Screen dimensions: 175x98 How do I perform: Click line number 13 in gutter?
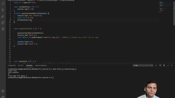pyautogui.click(x=10, y=29)
